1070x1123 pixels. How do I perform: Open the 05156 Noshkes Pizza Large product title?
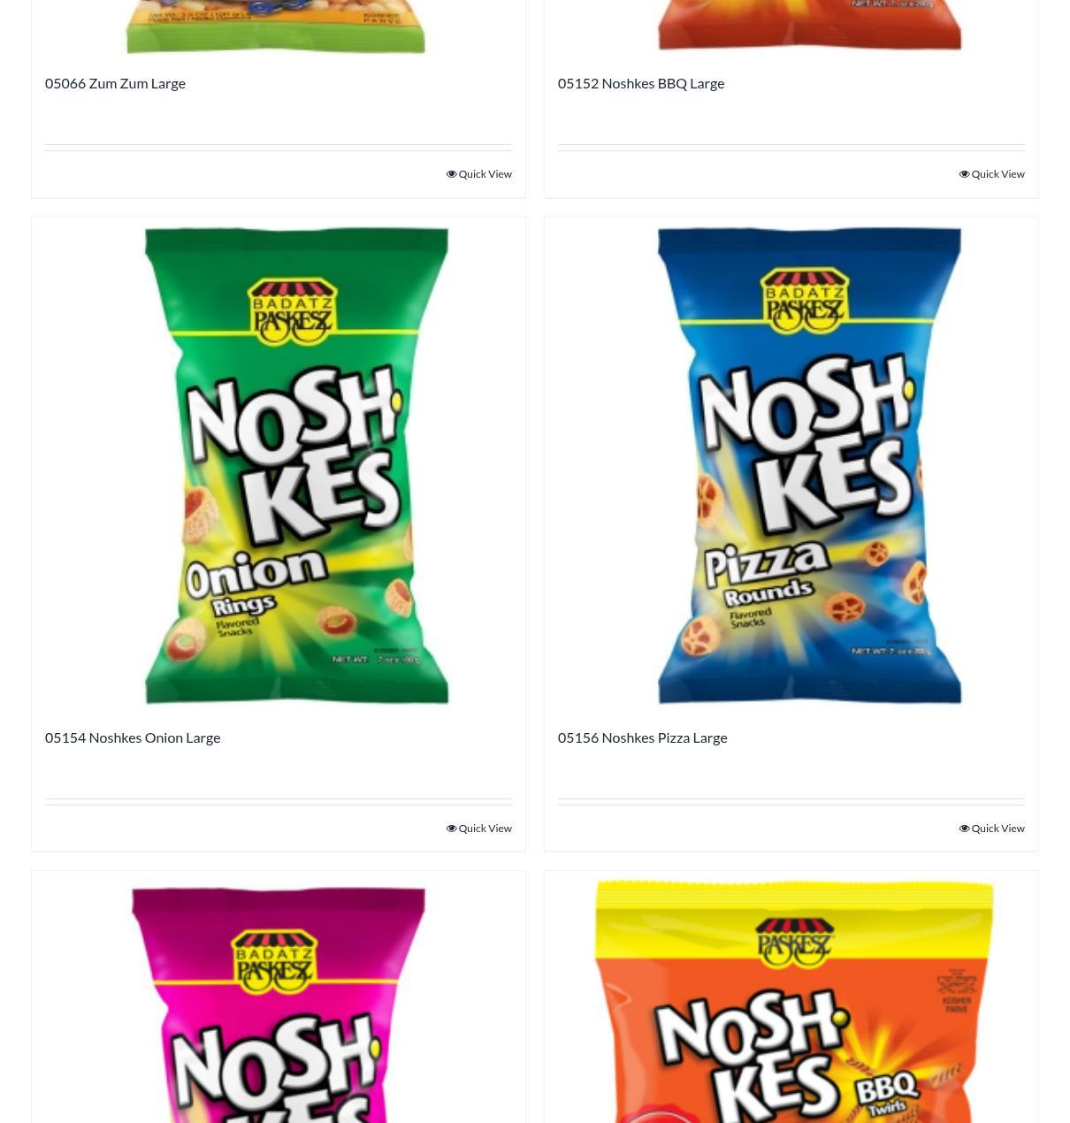[643, 737]
